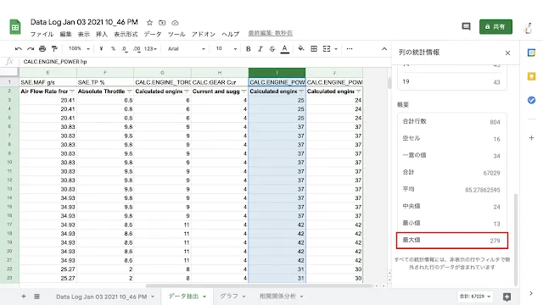Image resolution: width=543 pixels, height=305 pixels.
Task: Decrease decimal places
Action: tap(125, 49)
